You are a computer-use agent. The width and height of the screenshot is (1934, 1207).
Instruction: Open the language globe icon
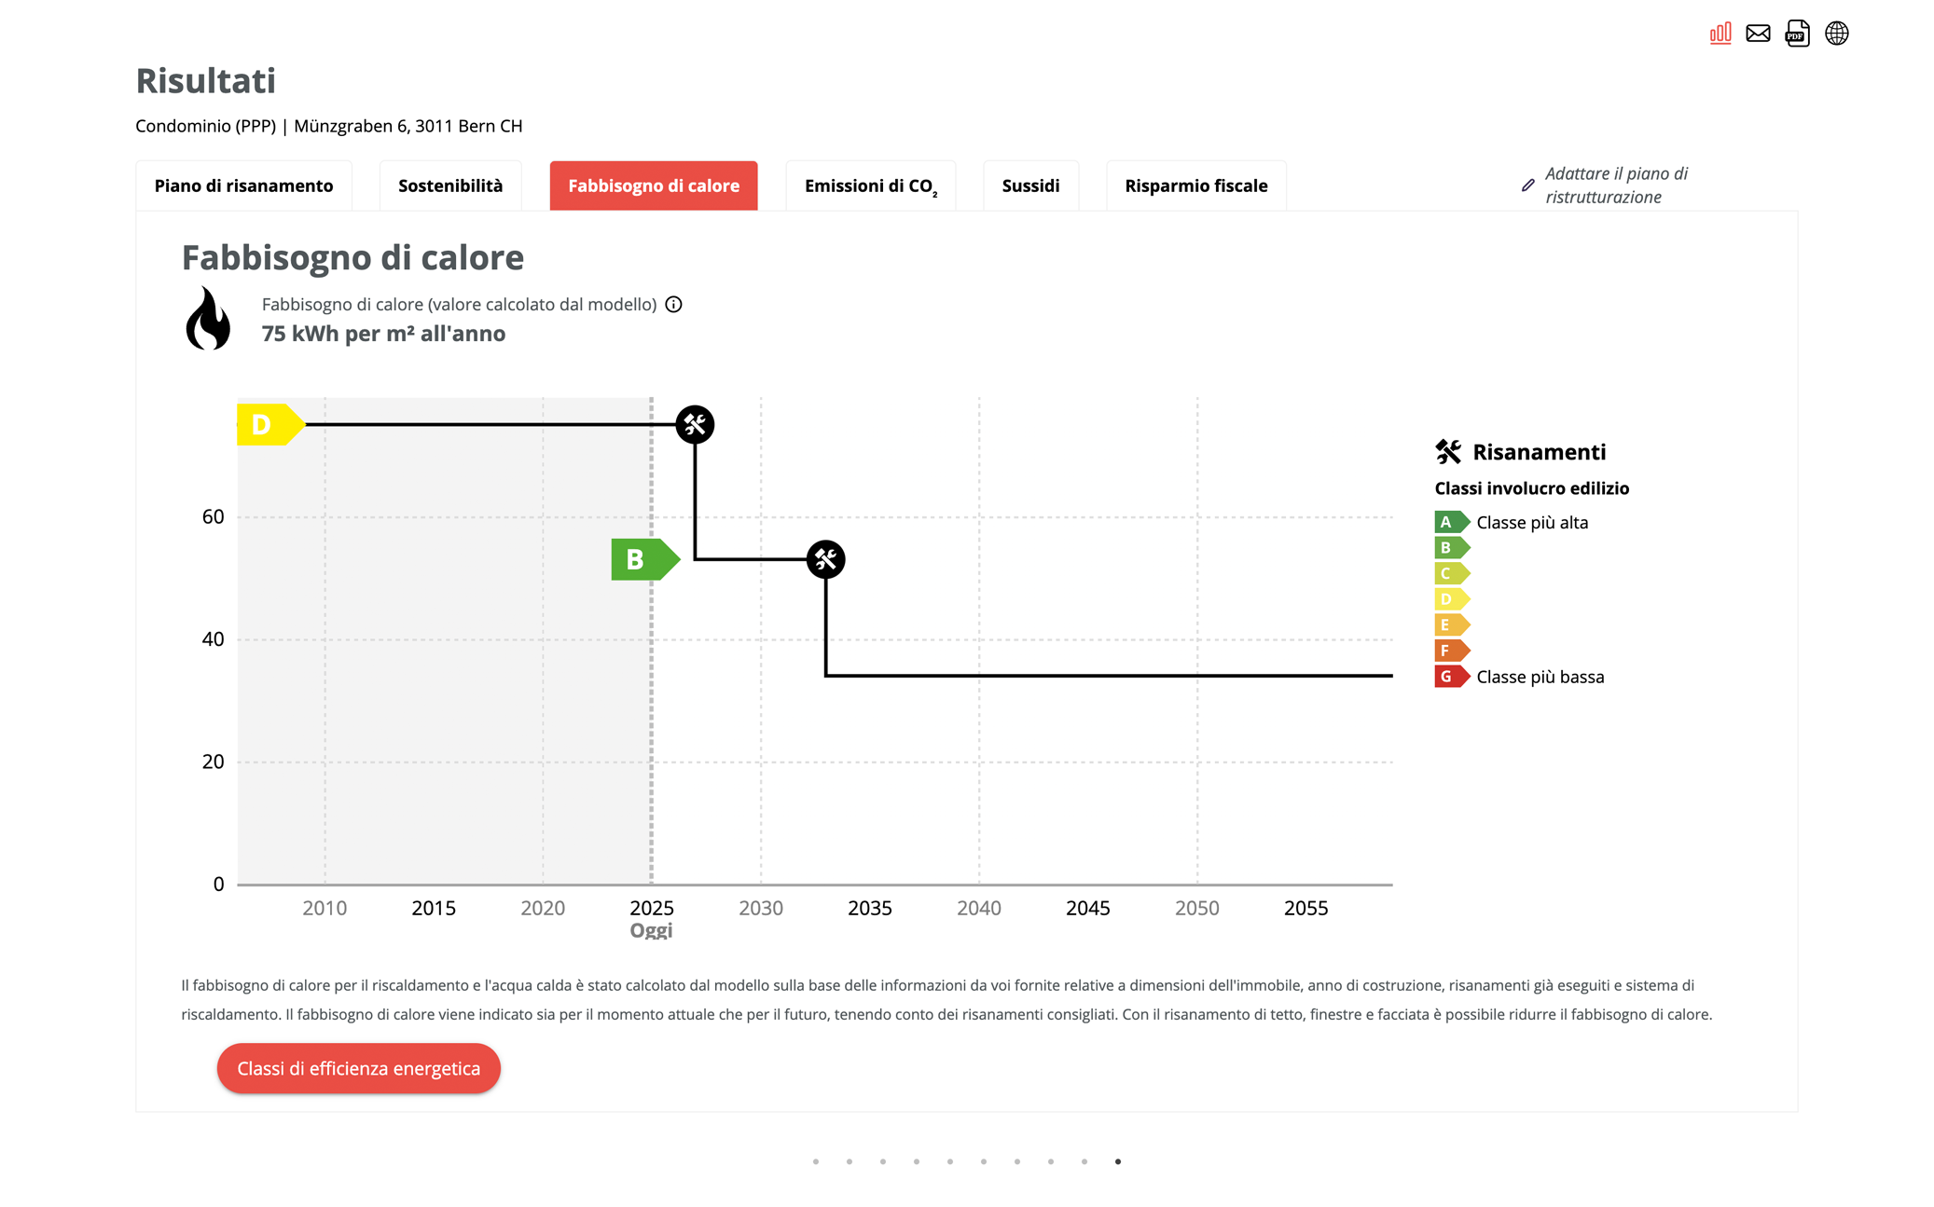tap(1836, 34)
